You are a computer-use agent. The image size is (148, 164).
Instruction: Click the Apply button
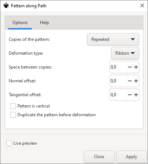pos(131,157)
